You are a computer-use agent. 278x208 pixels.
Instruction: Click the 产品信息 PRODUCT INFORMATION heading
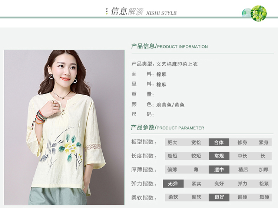point(169,46)
